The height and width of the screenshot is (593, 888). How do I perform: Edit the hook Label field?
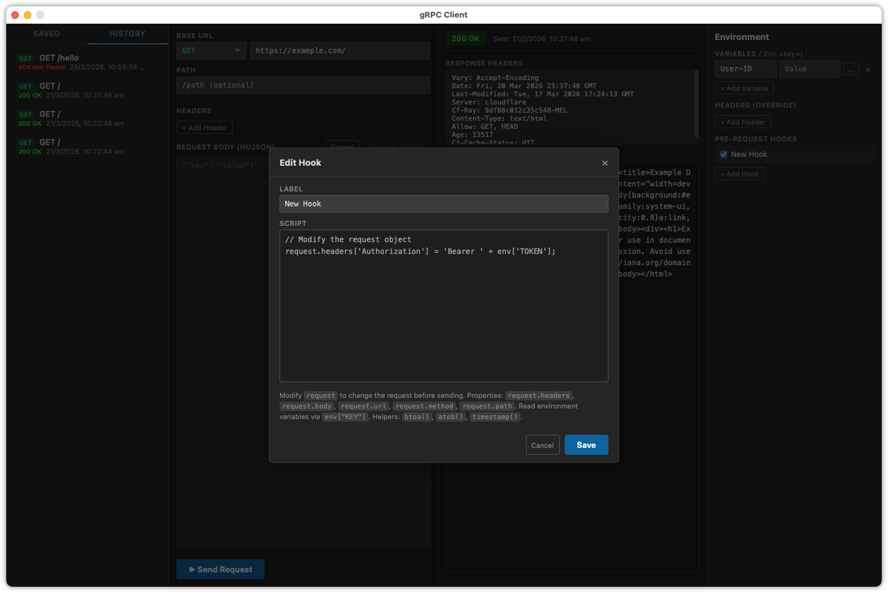443,204
